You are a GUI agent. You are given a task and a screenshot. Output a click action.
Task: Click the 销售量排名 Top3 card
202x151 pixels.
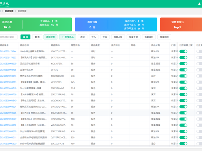(181, 24)
